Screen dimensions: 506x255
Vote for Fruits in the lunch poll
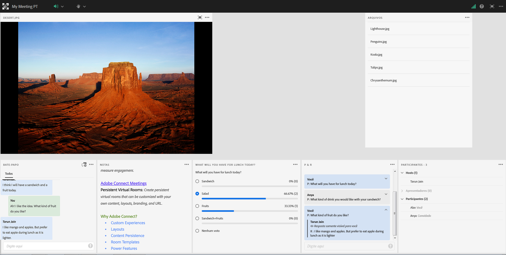coord(197,206)
